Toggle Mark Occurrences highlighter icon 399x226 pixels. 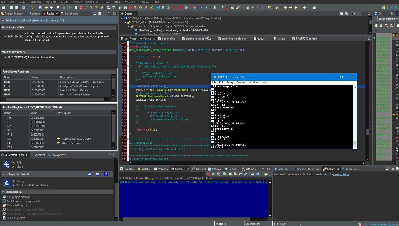[247, 7]
